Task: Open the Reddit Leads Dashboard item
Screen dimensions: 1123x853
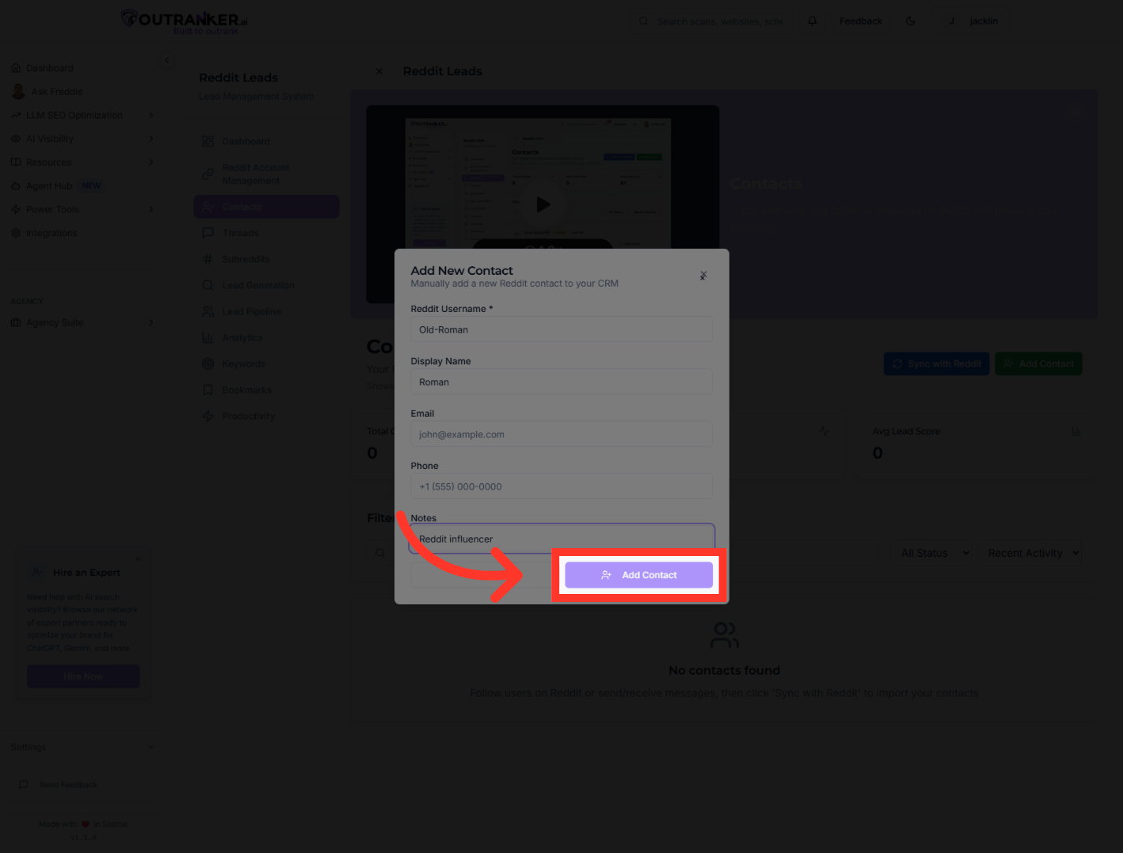Action: pos(266,141)
